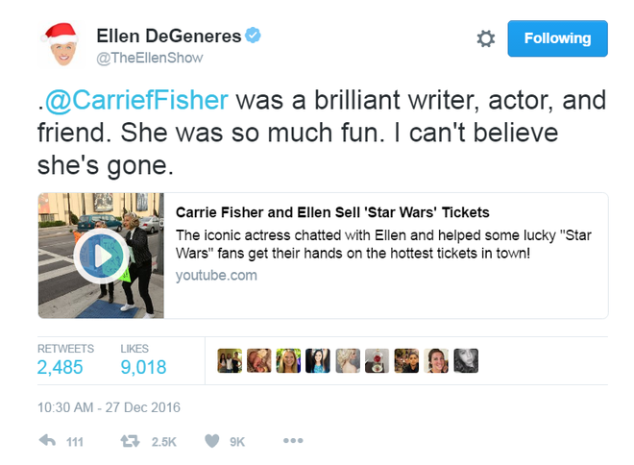Click the reply arrow icon
The width and height of the screenshot is (634, 465).
pos(46,441)
